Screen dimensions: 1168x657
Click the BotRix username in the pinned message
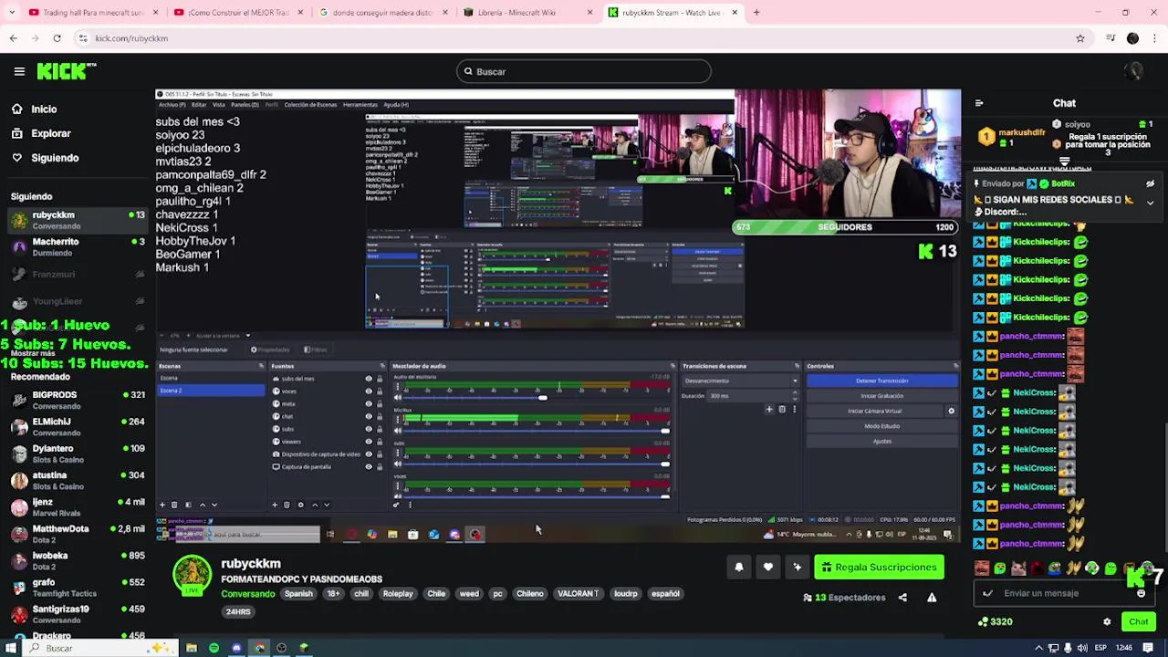(x=1063, y=183)
